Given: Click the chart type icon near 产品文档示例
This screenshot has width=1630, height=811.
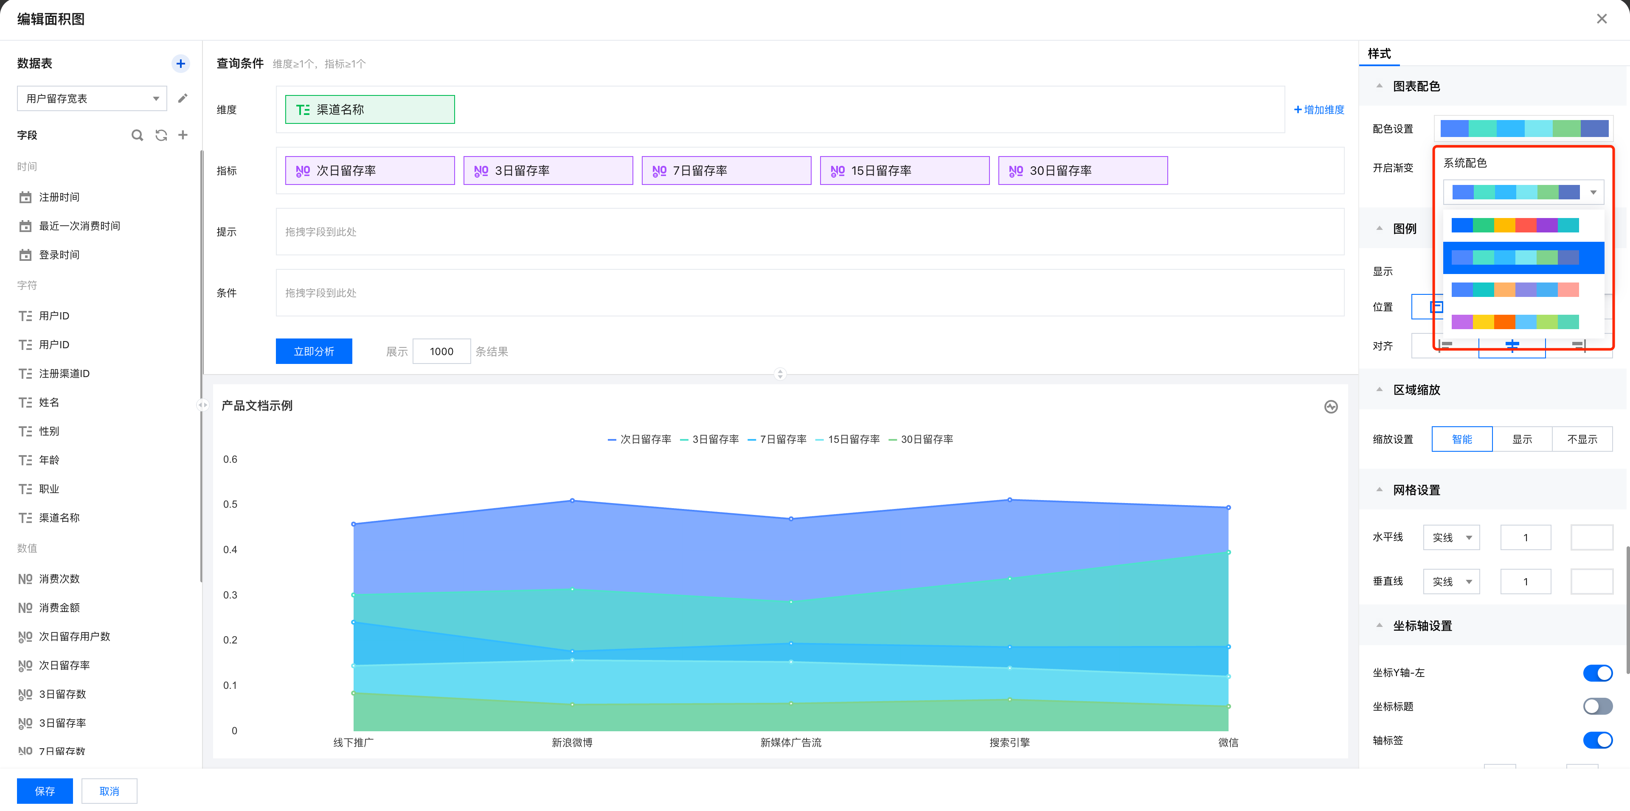Looking at the screenshot, I should tap(1331, 406).
